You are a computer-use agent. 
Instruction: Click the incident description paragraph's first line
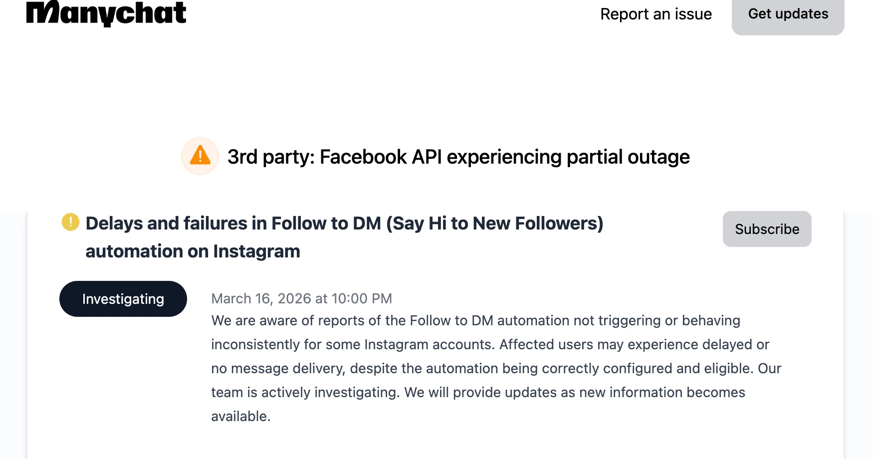[x=475, y=320]
